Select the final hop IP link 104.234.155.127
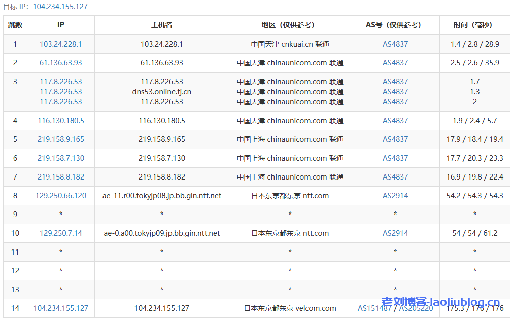513x321 pixels. coord(60,308)
